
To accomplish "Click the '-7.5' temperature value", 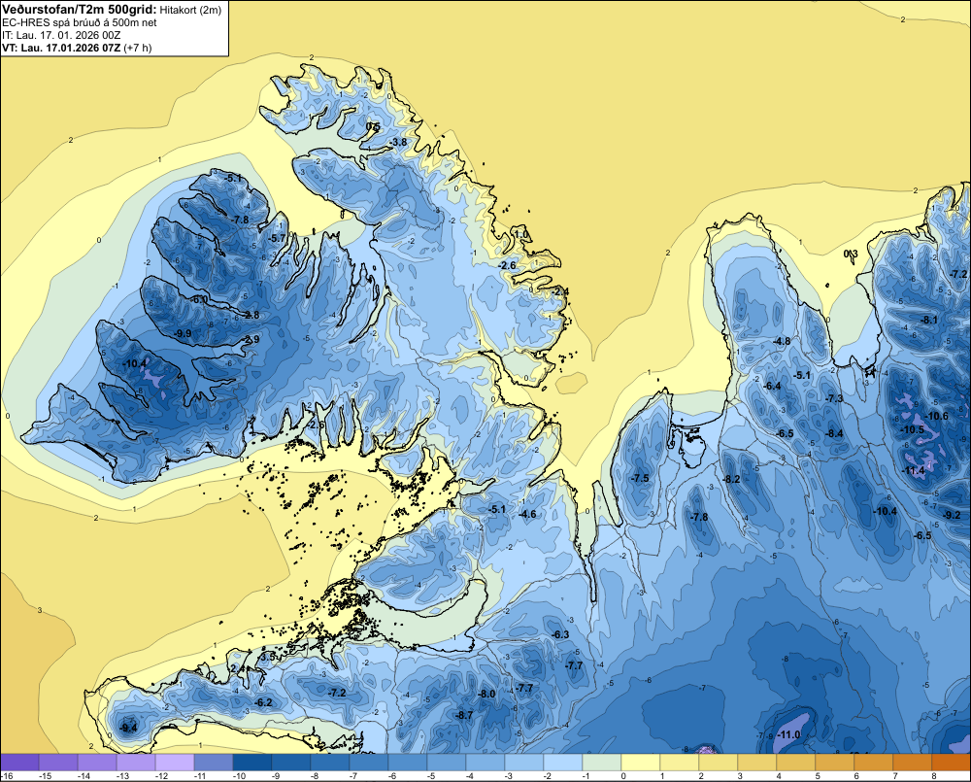I will tap(640, 478).
